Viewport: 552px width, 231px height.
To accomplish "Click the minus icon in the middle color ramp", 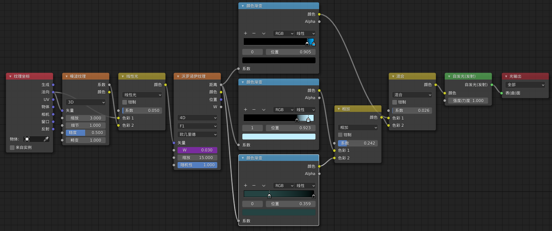I will click(x=254, y=109).
